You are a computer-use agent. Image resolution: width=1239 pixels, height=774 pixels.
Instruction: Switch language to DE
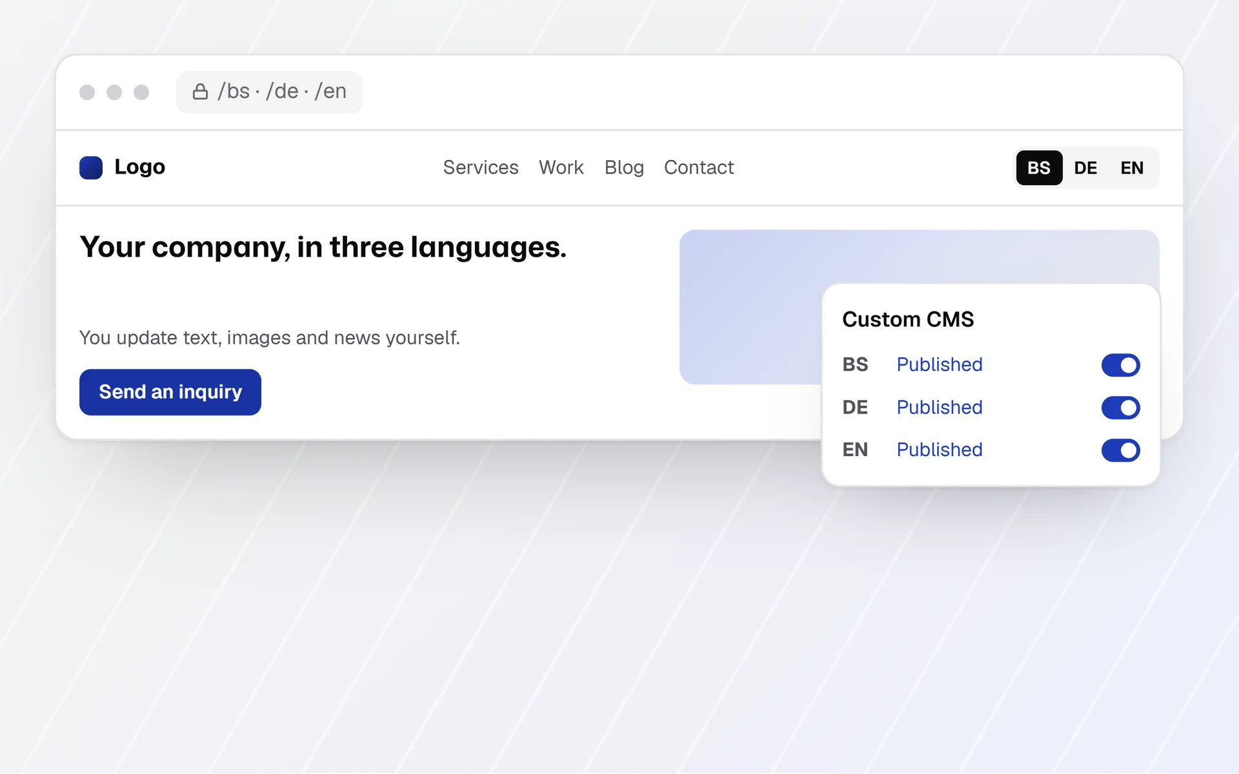(1085, 168)
